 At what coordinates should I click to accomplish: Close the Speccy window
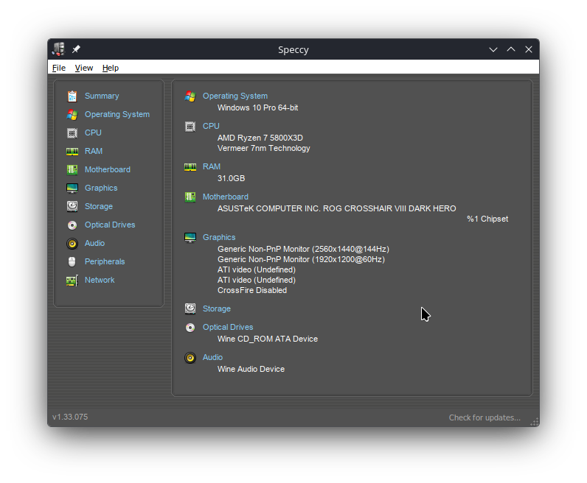point(529,49)
